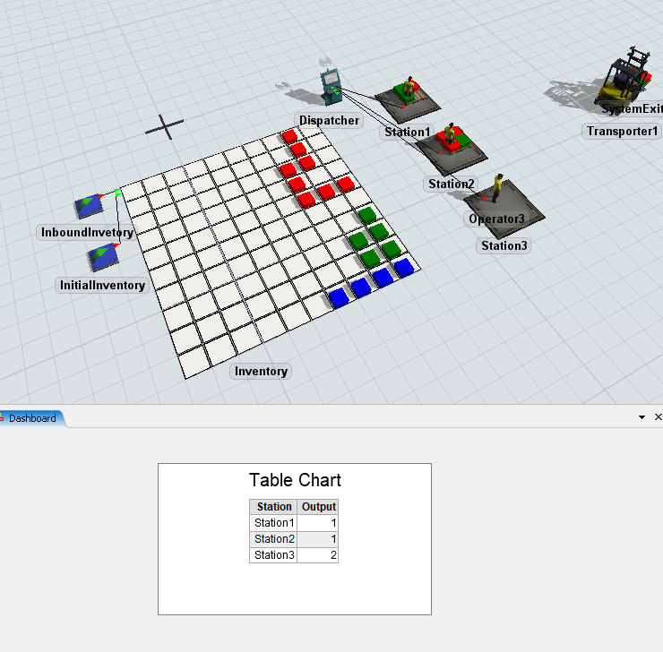Click the Station1 processor object

(x=408, y=98)
